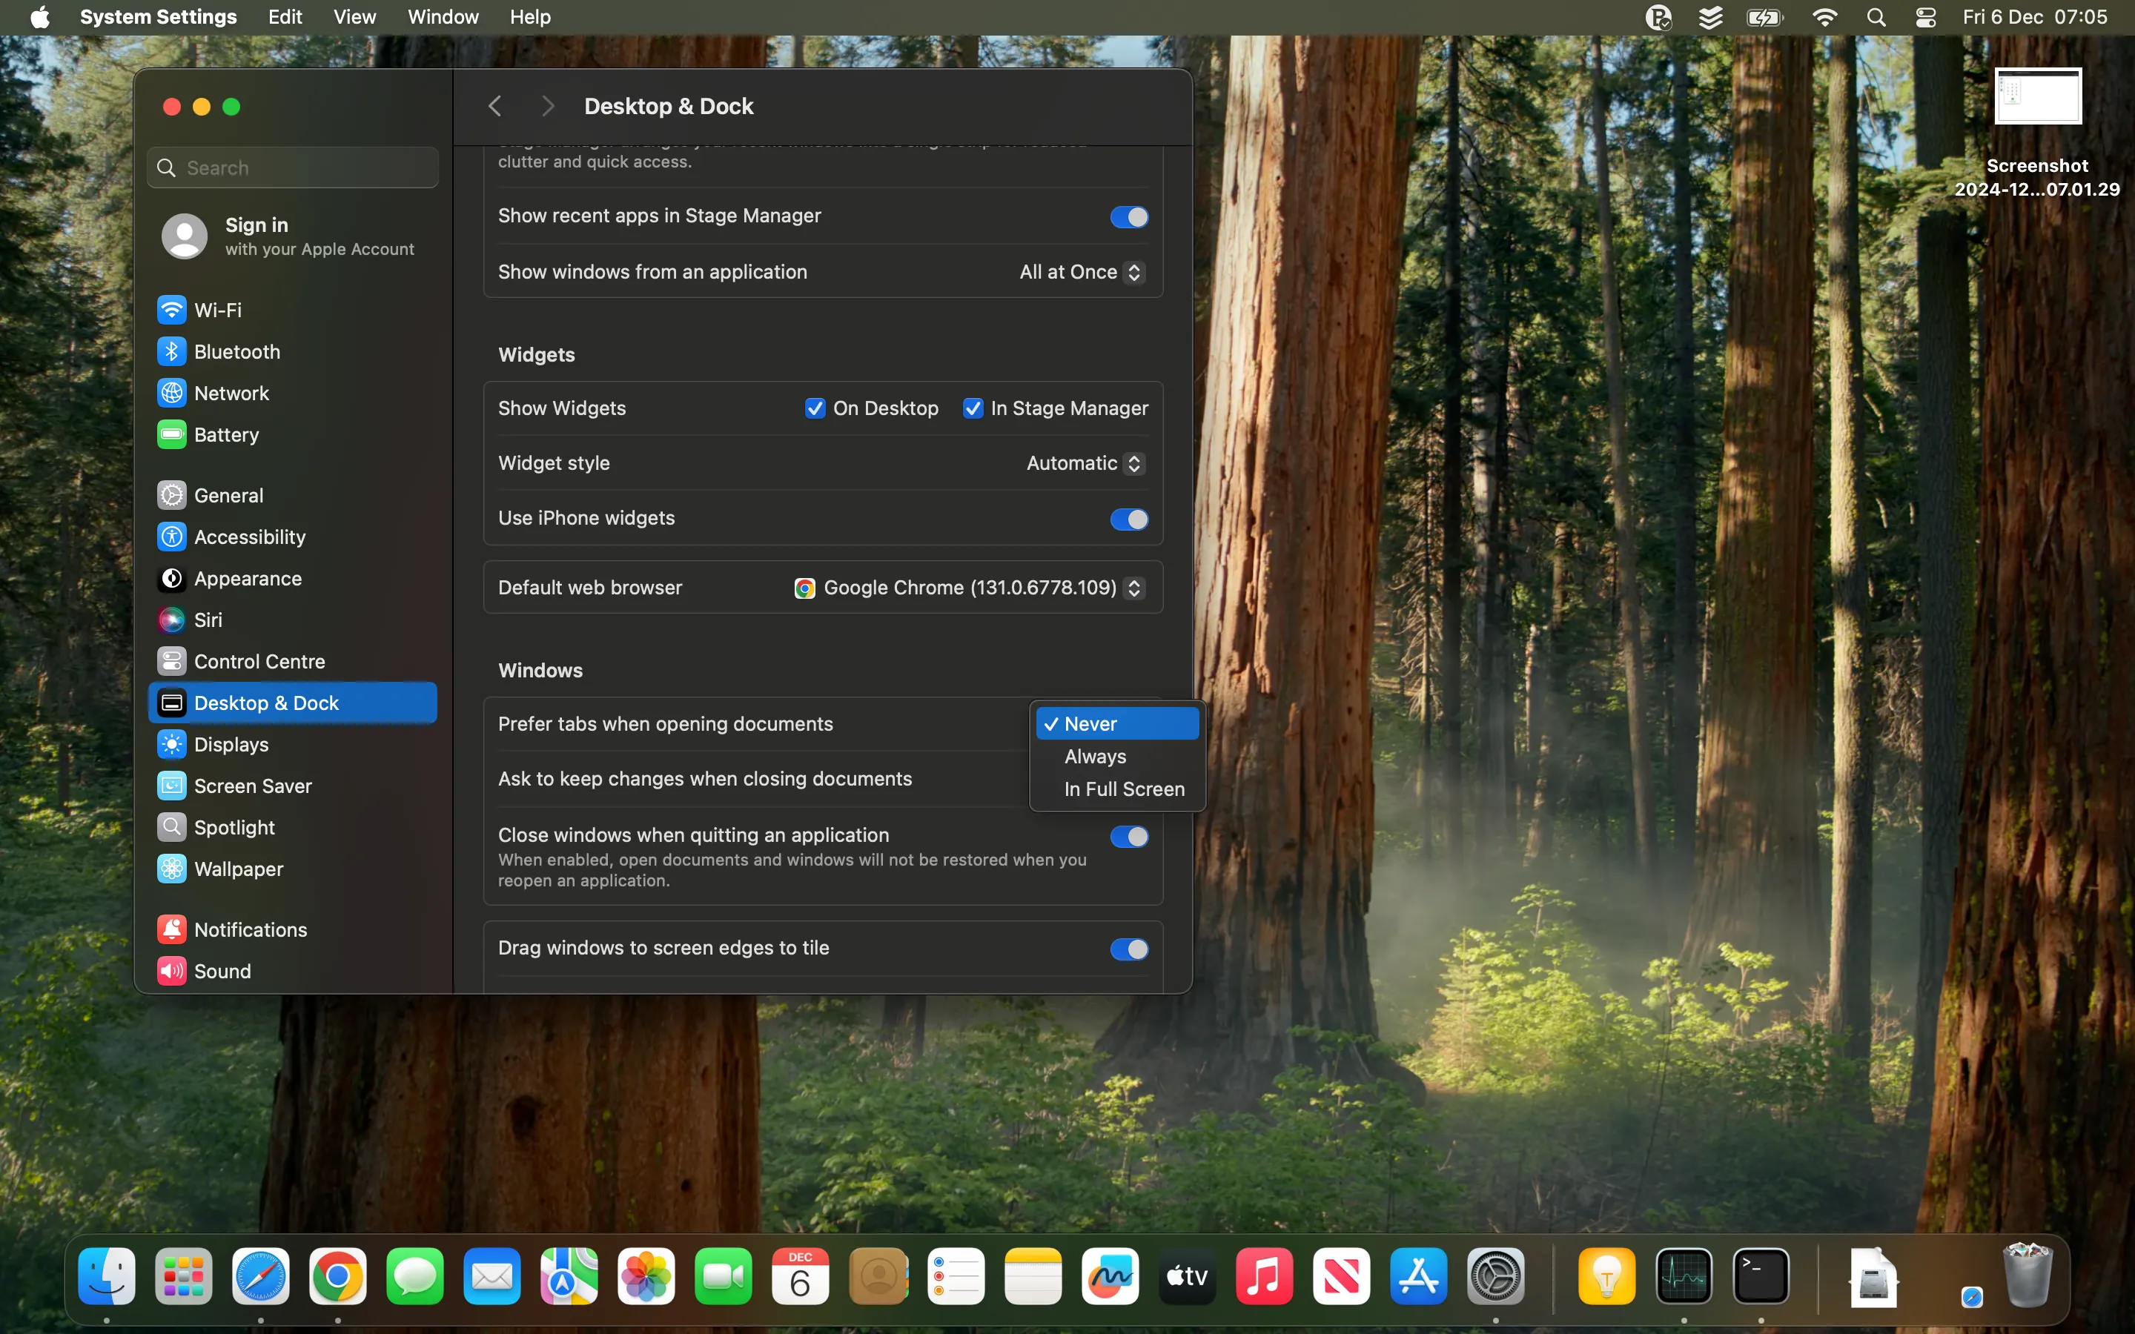2135x1334 pixels.
Task: Select Network settings in sidebar
Action: pos(231,393)
